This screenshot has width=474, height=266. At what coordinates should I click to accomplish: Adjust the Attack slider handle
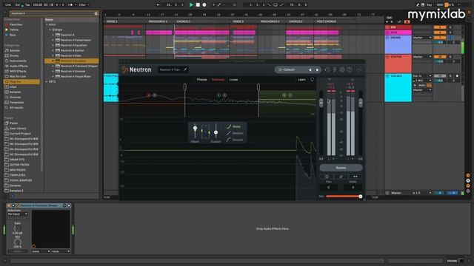point(195,128)
